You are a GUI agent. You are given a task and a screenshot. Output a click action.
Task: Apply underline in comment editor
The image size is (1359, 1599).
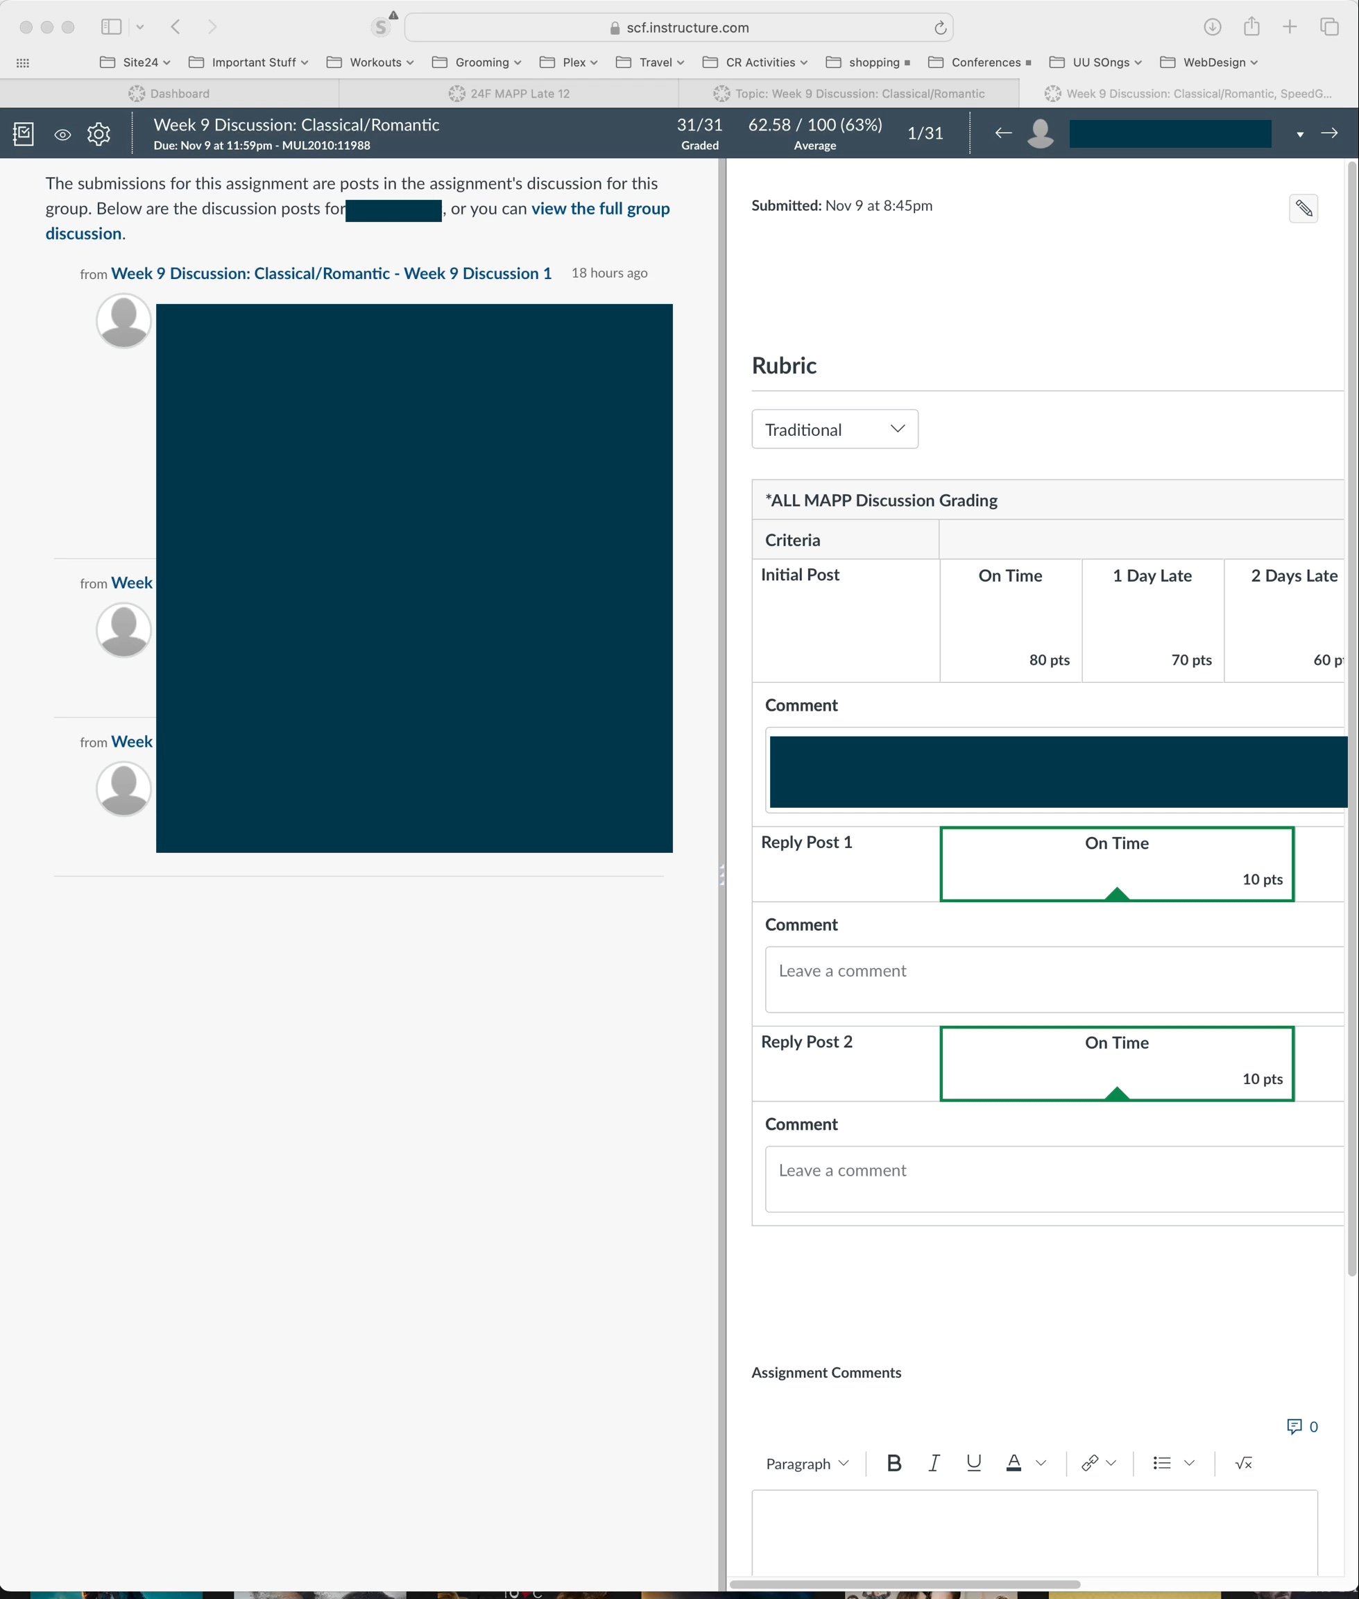pos(973,1462)
